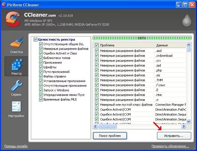This screenshot has height=151, width=197.
Task: Click the horizontal scroll-right arrow
Action: [184, 126]
